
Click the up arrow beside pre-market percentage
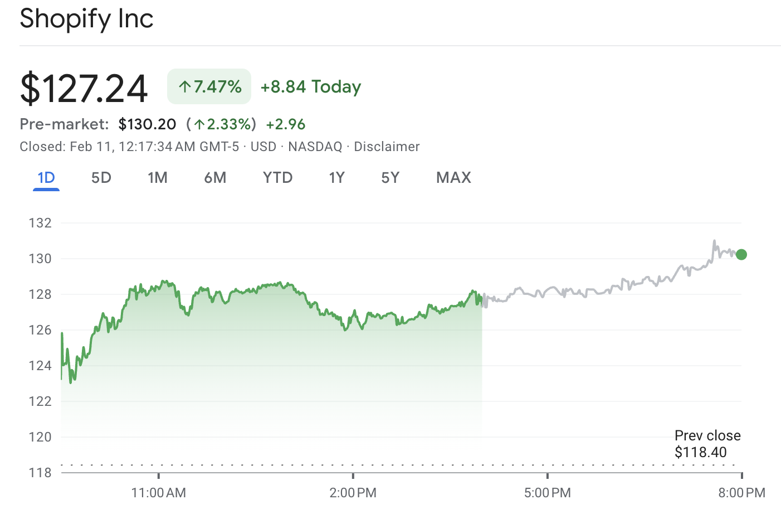click(201, 124)
